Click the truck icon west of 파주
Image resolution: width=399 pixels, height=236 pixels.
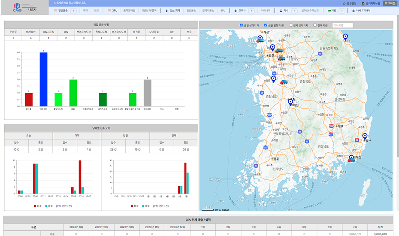[260, 40]
